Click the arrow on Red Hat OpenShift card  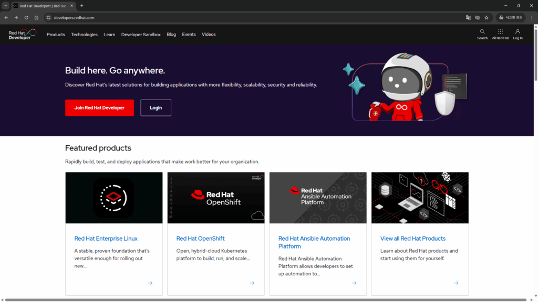252,283
